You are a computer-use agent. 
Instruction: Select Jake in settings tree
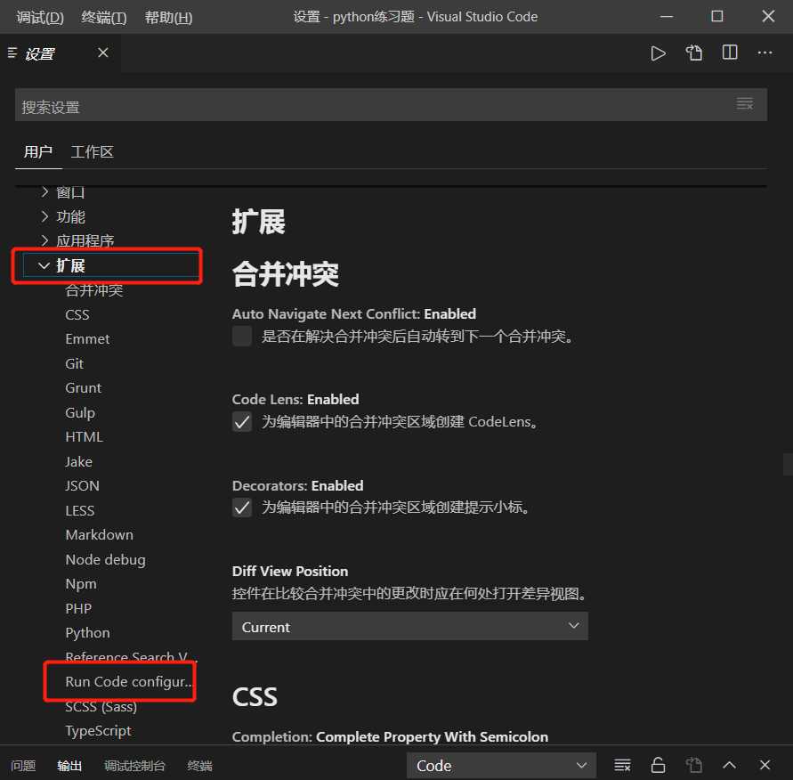(78, 462)
